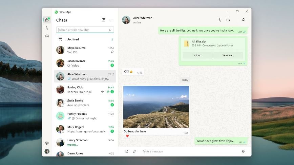Screen dimensions: 294x165
Task: Open Alice Whitman's profile picture in header
Action: pyautogui.click(x=126, y=20)
